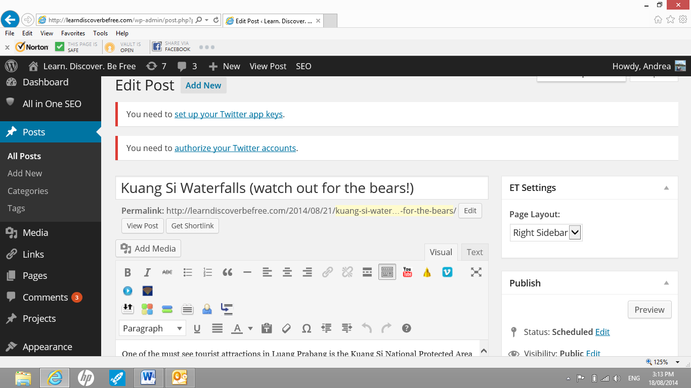The image size is (691, 388).
Task: Follow the 'set up your Twitter app keys' link
Action: [228, 114]
